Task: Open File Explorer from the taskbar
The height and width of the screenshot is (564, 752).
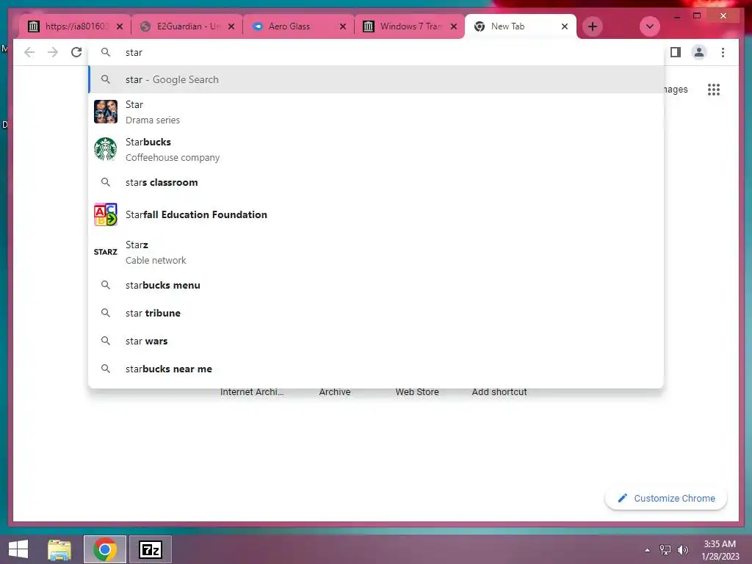Action: tap(59, 549)
